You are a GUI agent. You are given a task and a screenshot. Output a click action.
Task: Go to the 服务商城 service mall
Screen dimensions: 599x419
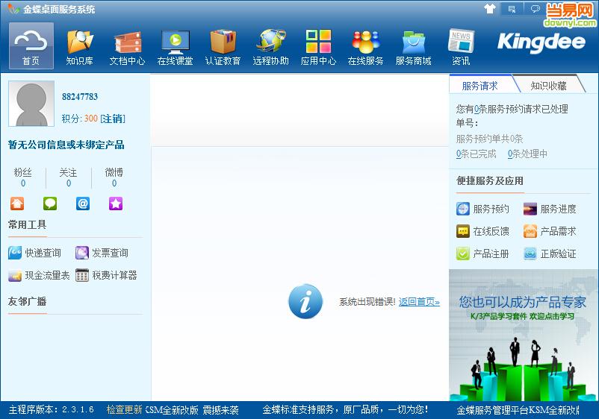pos(413,47)
